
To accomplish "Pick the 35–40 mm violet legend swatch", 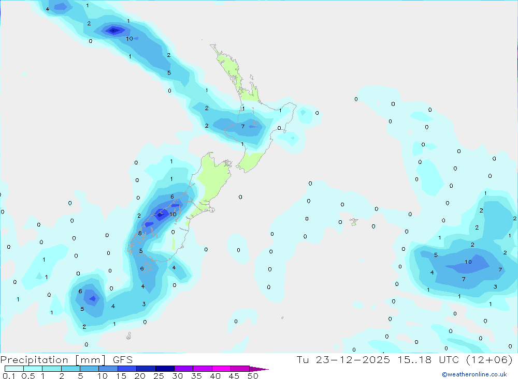I will coord(202,369).
